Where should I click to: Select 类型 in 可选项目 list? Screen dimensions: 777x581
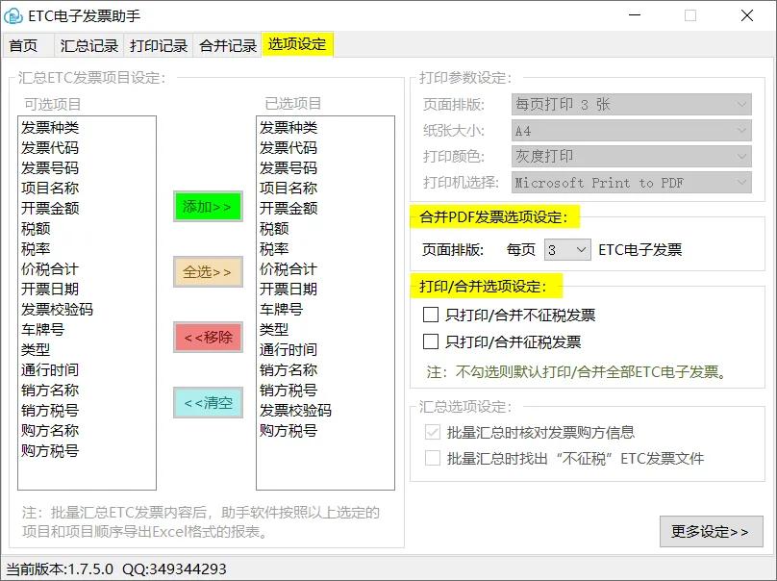pos(36,350)
